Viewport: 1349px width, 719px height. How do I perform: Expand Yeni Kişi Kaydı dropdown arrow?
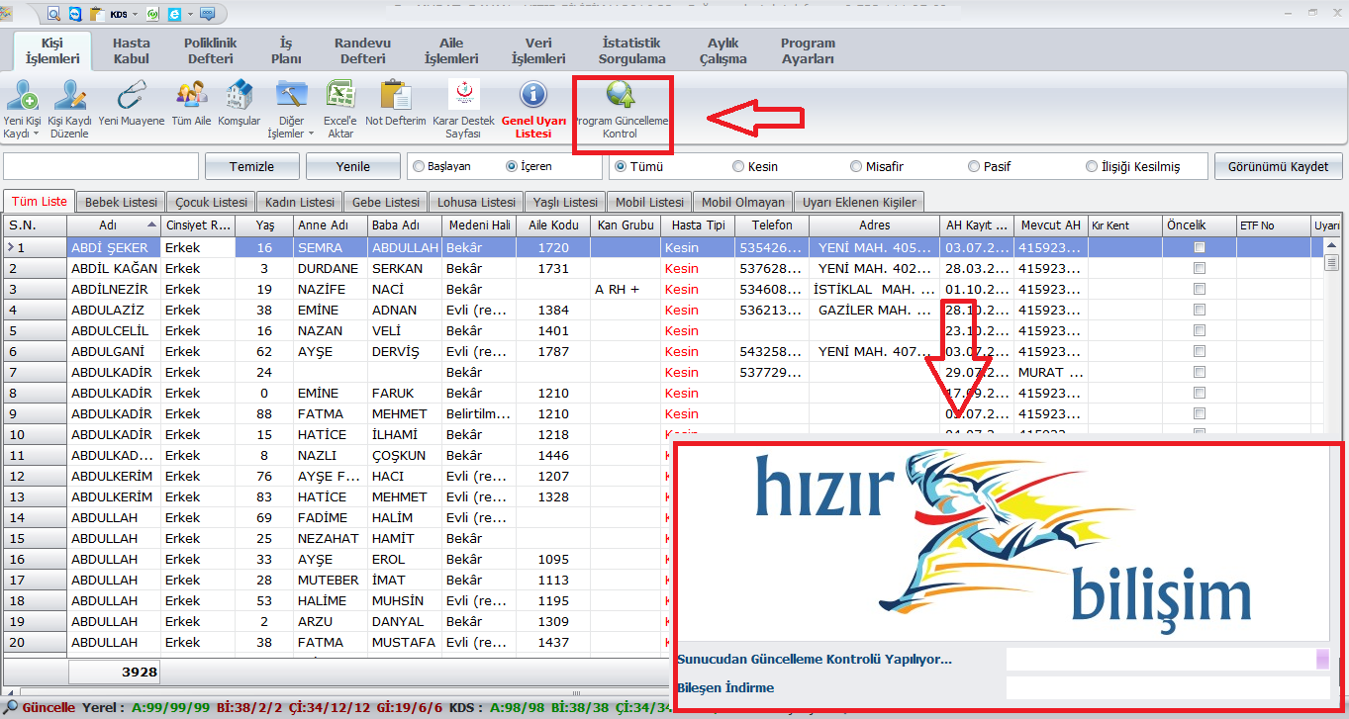coord(36,134)
